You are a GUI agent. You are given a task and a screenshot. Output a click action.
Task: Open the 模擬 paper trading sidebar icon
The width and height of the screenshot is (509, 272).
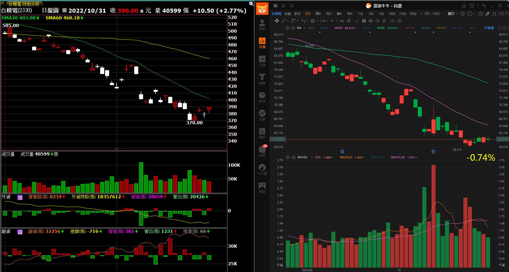(262, 188)
